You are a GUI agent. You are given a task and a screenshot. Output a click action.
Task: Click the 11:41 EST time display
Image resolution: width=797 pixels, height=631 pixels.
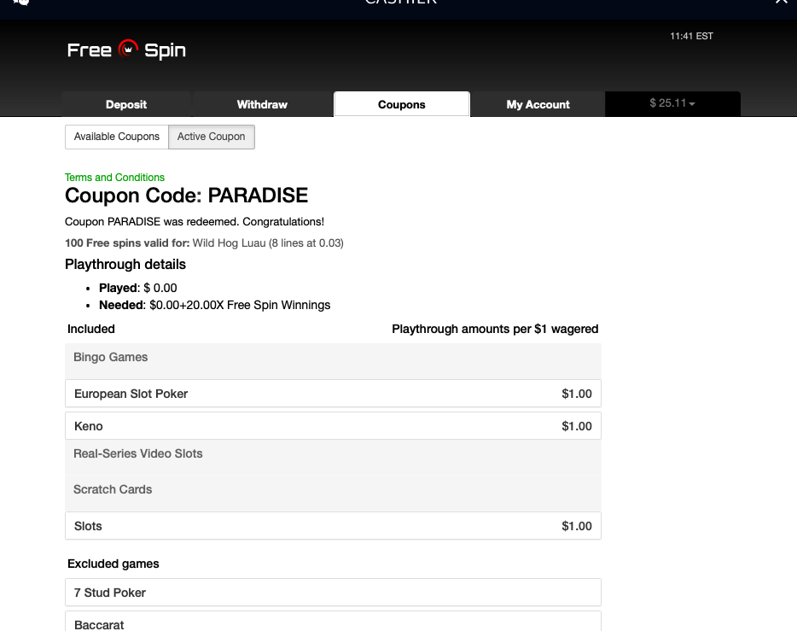tap(691, 36)
